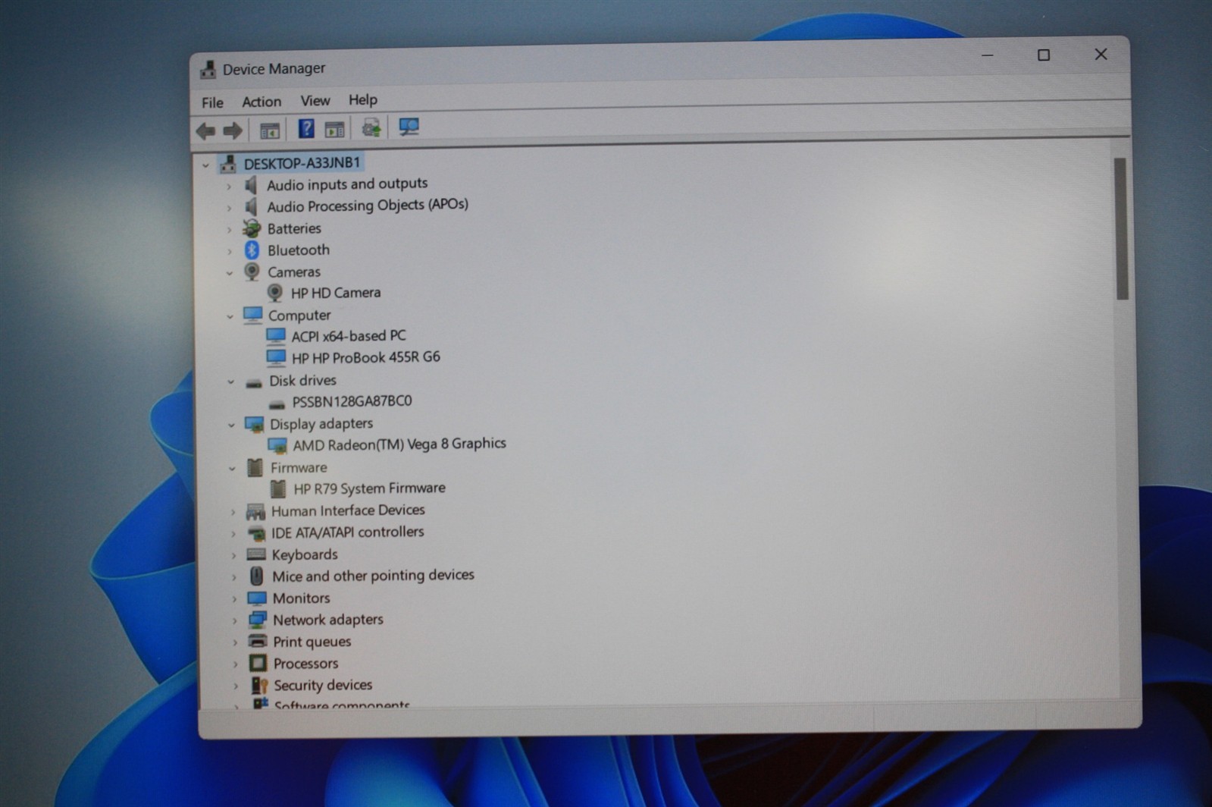Expand the Human Interface Devices category
Viewport: 1212px width, 807px height.
click(x=233, y=513)
